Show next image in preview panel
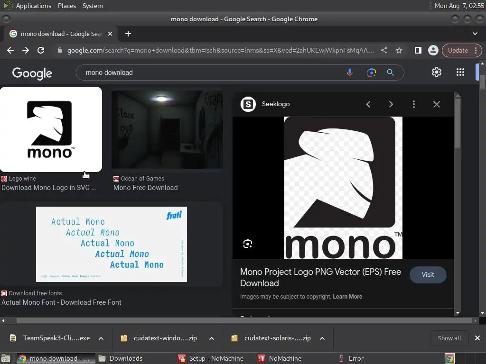Image resolution: width=486 pixels, height=364 pixels. [391, 104]
